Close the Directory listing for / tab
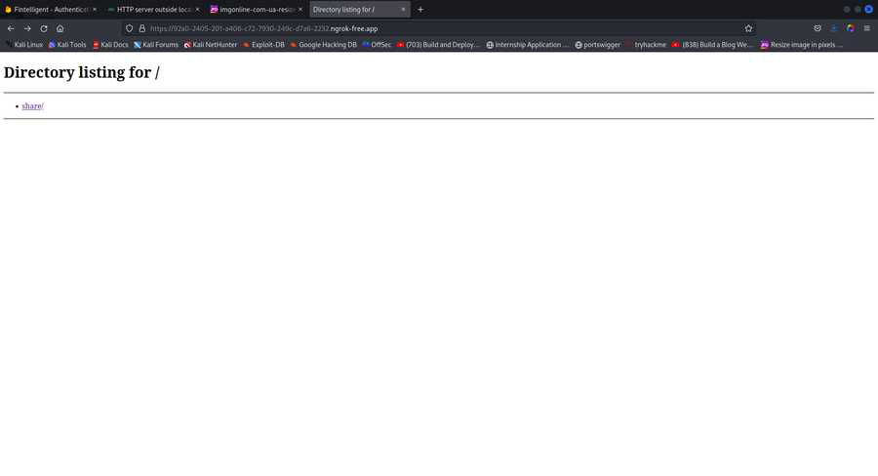This screenshot has height=476, width=878. [x=403, y=10]
